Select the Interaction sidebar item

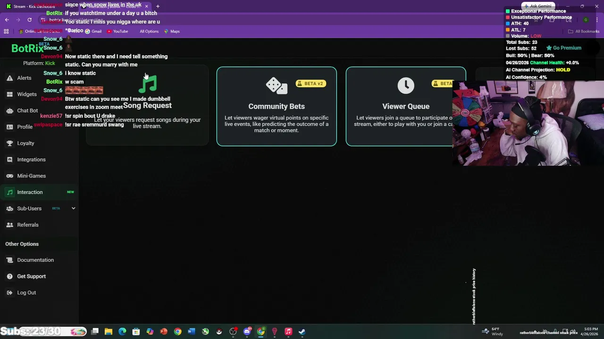coord(40,192)
